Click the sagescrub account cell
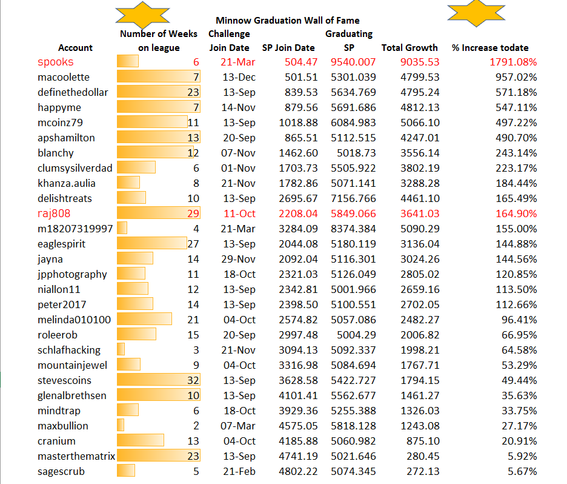The image size is (567, 484). (61, 472)
